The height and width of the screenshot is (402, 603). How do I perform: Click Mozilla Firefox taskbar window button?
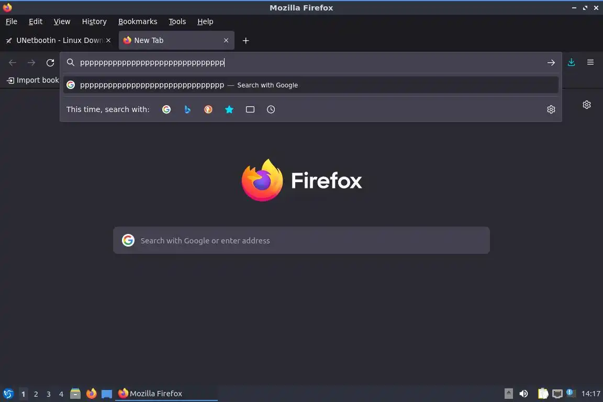(166, 394)
